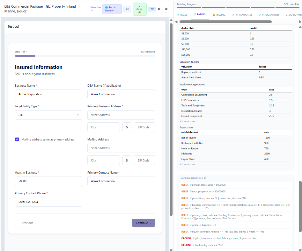The height and width of the screenshot is (251, 302).
Task: Switch to mobile phone preview mode
Action: pos(166,9)
